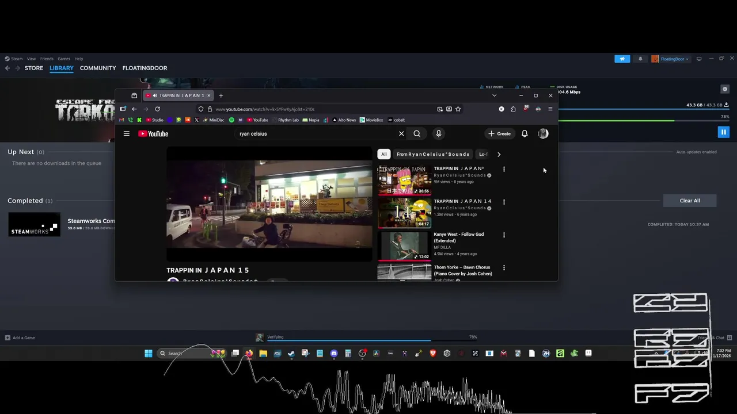Open the Kanye West Follow God thumbnail

click(404, 246)
